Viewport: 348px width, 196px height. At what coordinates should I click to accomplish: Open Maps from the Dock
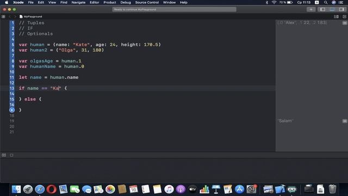tap(98, 189)
